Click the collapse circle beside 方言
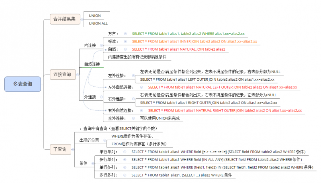Screen dimensions: 321x183 click(x=125, y=34)
